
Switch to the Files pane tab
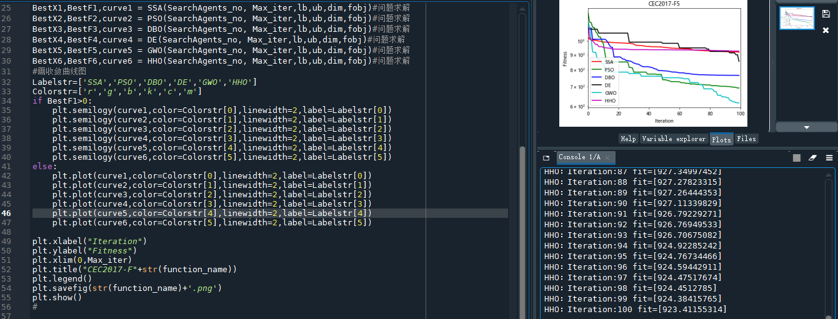[x=746, y=139]
